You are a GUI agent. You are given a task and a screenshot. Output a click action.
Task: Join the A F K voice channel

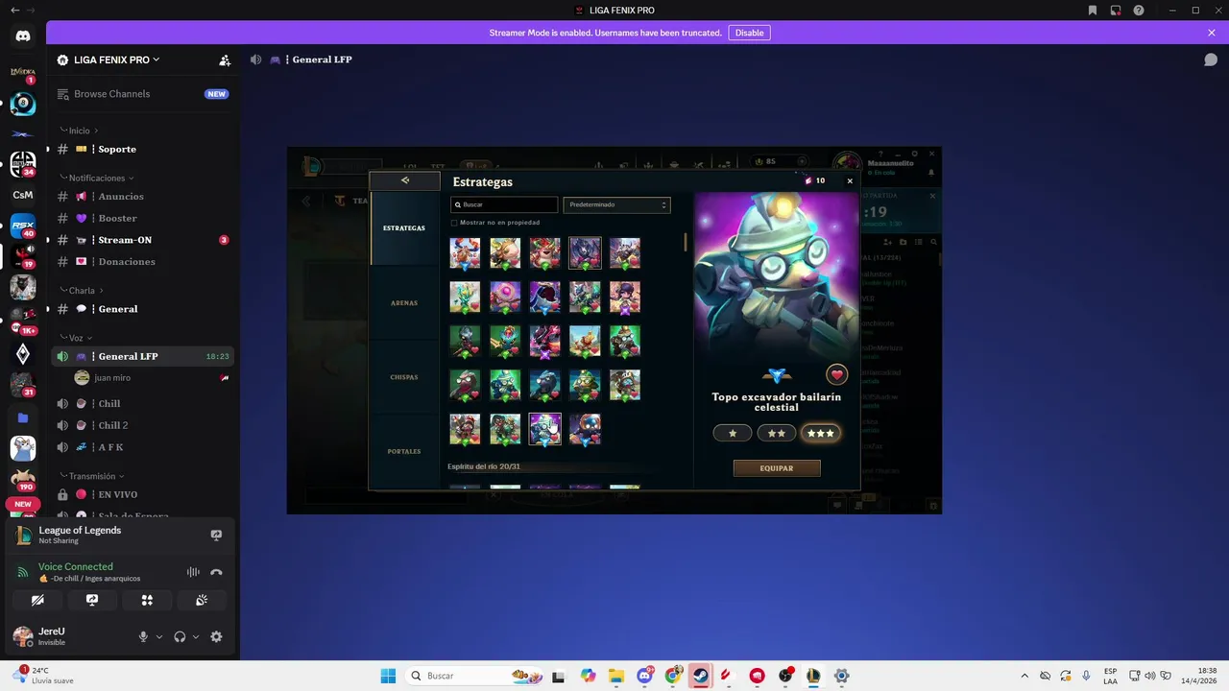pos(143,447)
